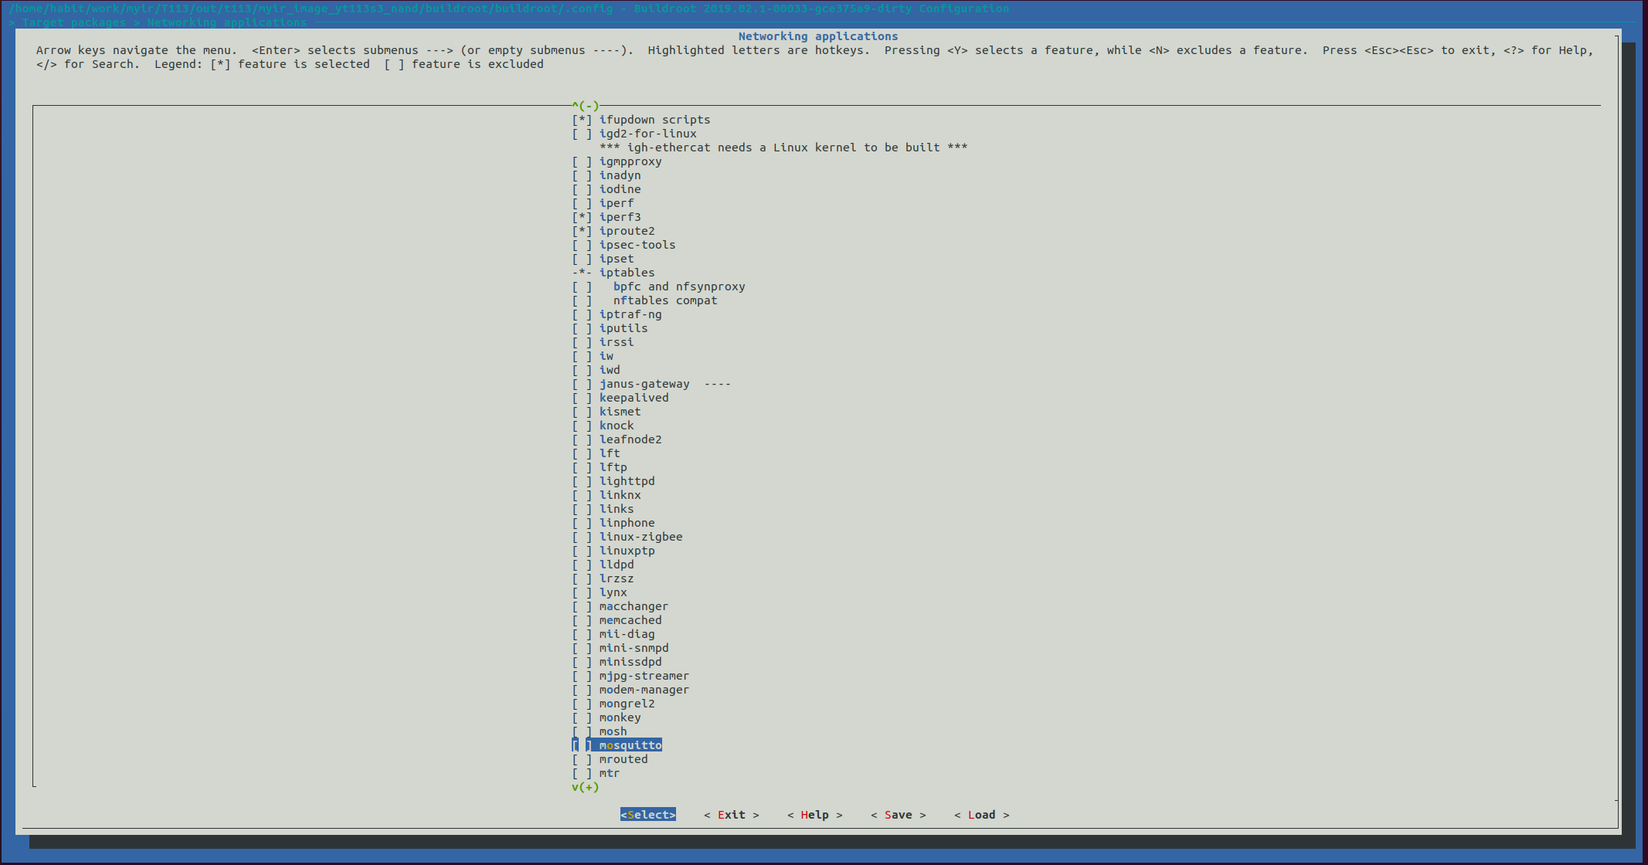
Task: Open the janus-gateway submenu arrow
Action: (717, 384)
